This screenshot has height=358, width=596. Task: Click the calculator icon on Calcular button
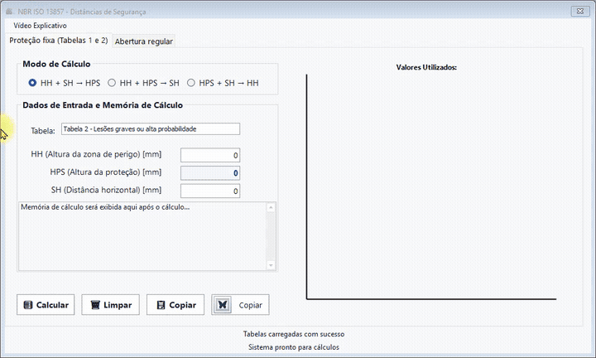(28, 305)
